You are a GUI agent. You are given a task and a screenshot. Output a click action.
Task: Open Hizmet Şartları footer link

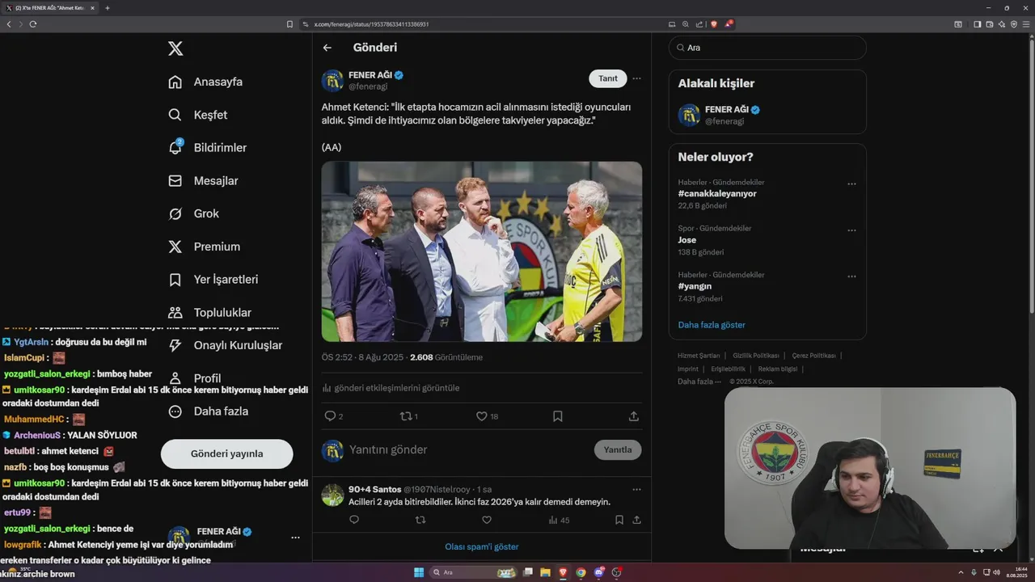coord(699,356)
